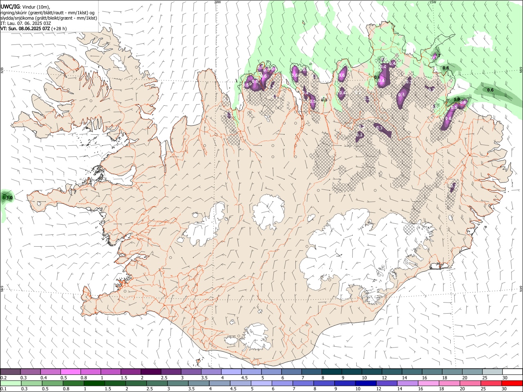Select the medium blue 8 mm rain swatch
Screen dimensions: 523x392
324,383
